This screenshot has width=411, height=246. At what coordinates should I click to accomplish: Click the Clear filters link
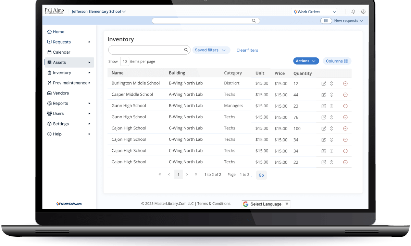tap(247, 50)
